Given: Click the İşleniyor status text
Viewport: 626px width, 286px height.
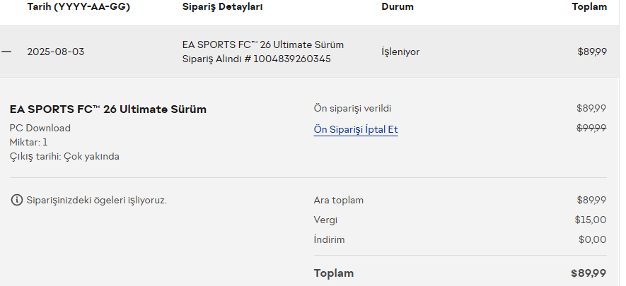Looking at the screenshot, I should pos(400,52).
